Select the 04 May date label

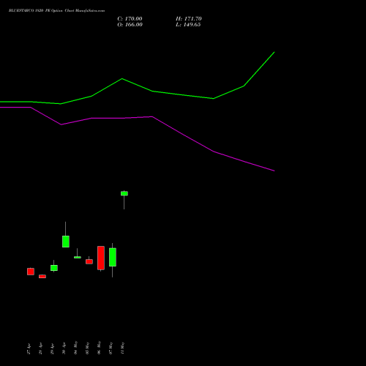[75, 348]
